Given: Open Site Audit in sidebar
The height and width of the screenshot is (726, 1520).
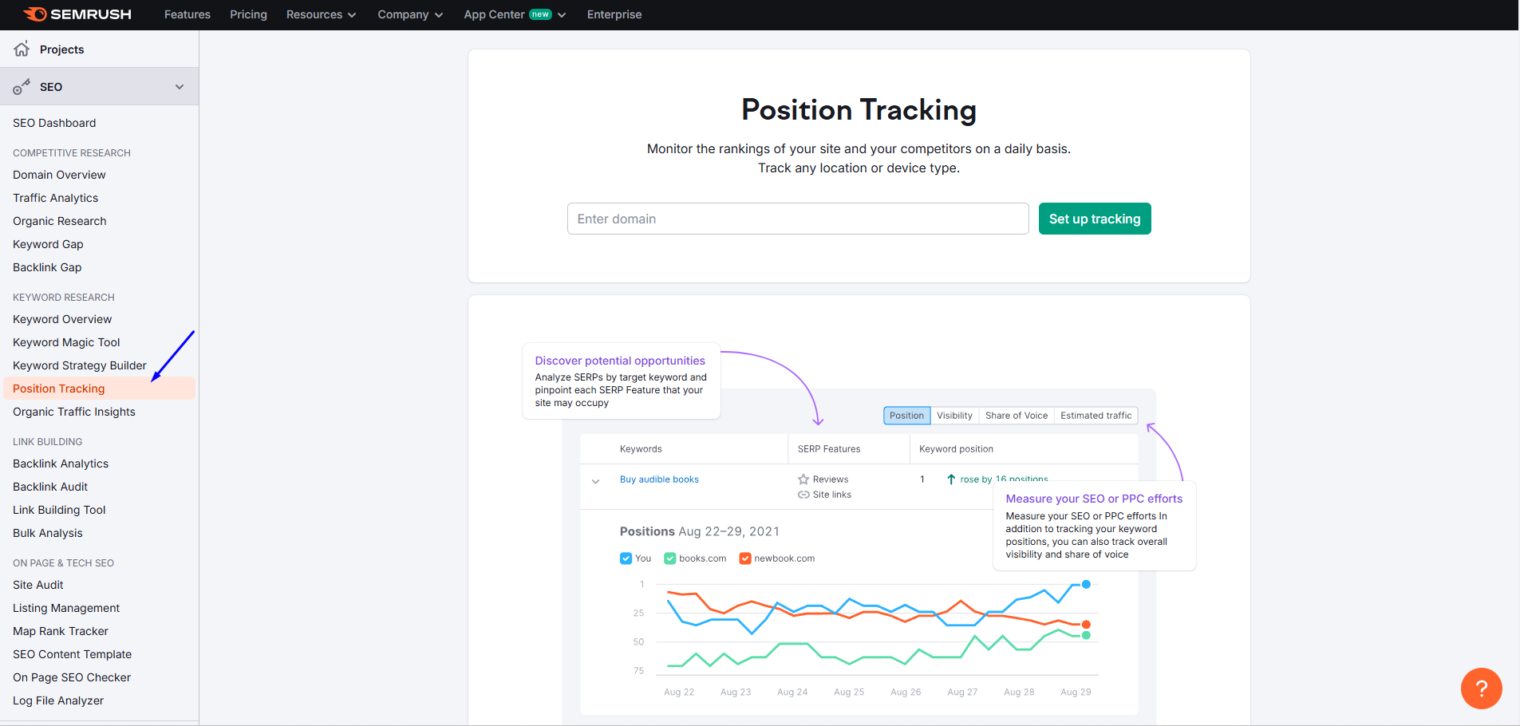Looking at the screenshot, I should [x=38, y=585].
